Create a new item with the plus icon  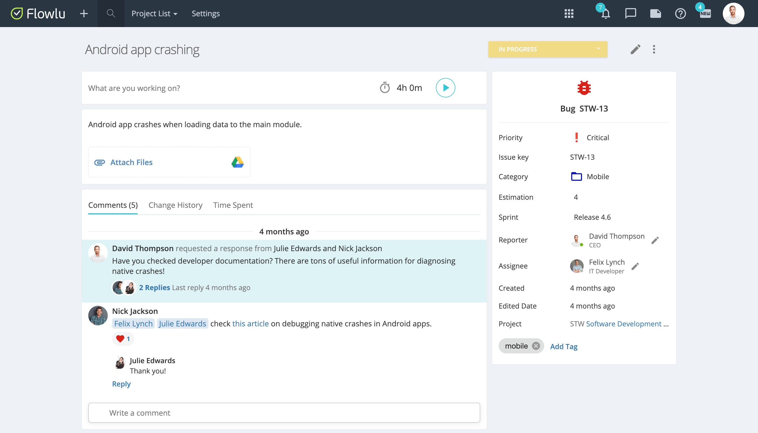[84, 14]
